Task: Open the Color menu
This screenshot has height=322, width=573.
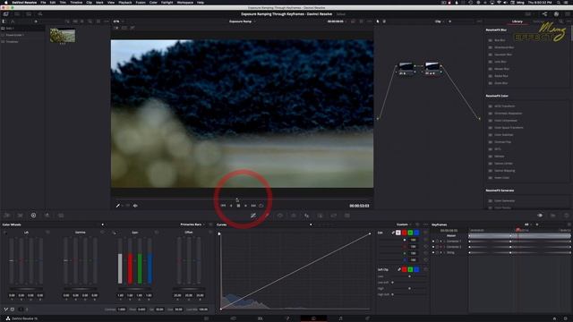Action: coord(153,2)
